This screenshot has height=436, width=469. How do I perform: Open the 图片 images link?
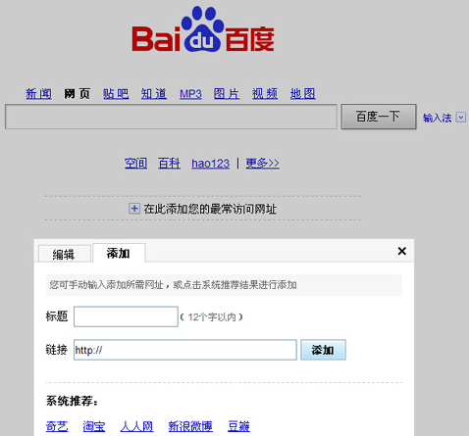point(227,94)
